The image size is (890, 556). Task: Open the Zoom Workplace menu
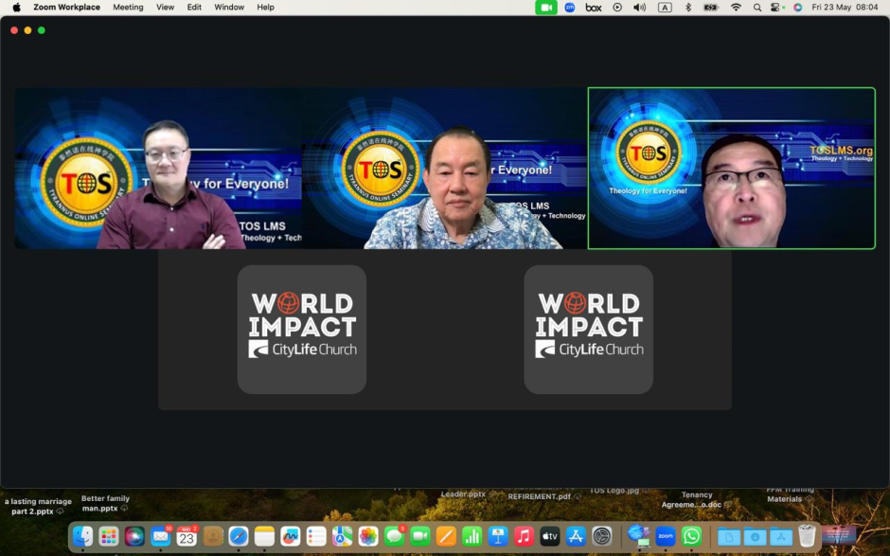[66, 8]
